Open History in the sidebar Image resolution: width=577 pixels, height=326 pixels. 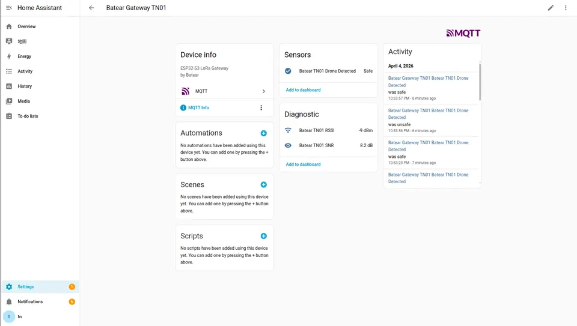click(x=40, y=86)
